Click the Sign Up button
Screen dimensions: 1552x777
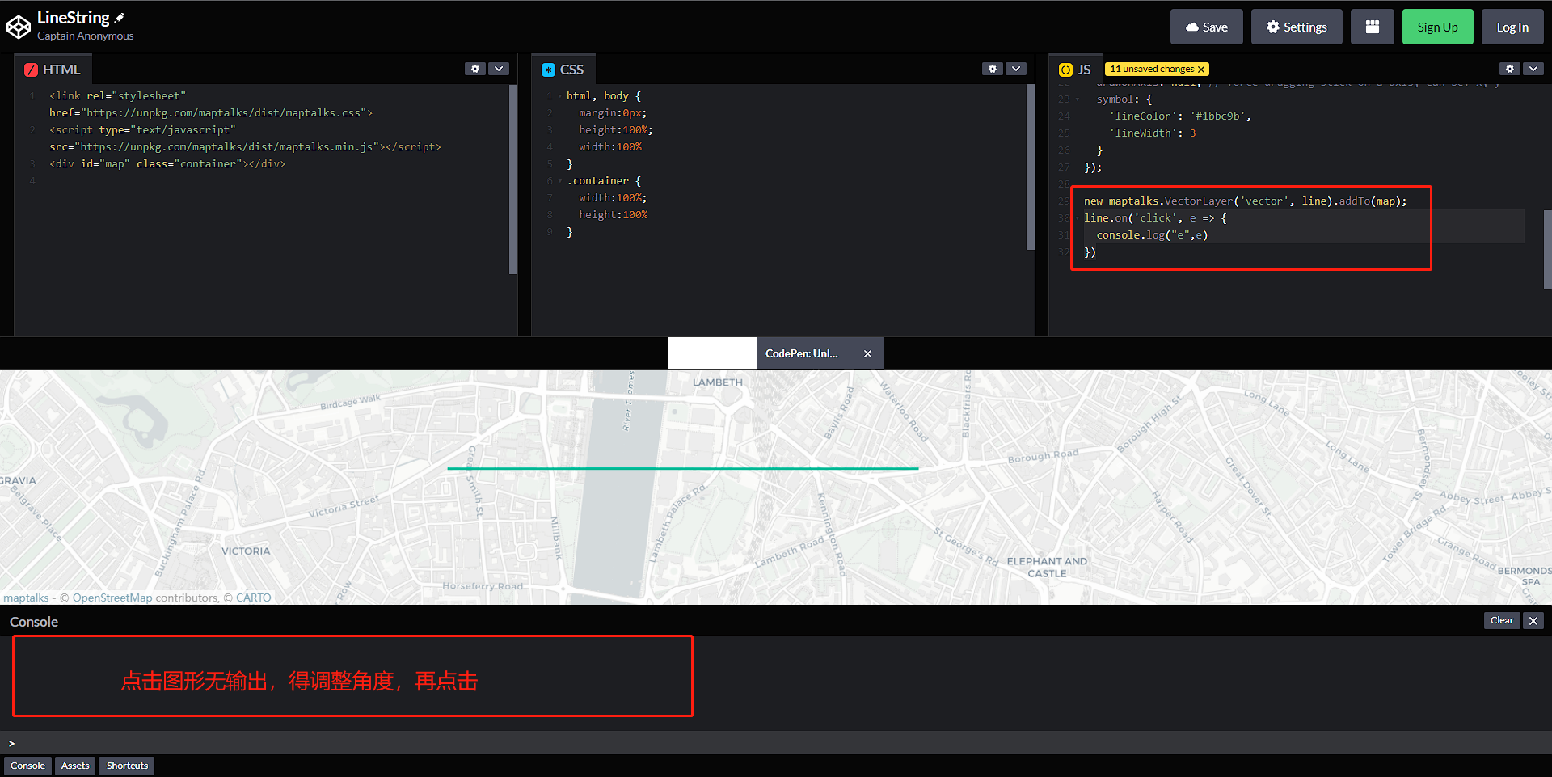1437,27
